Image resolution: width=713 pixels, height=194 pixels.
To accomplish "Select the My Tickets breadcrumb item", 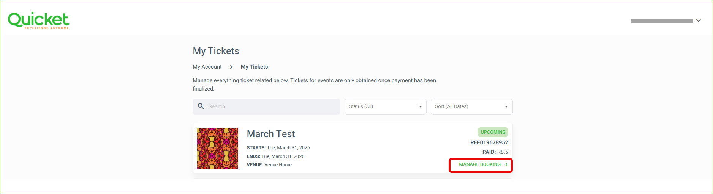I will [254, 67].
